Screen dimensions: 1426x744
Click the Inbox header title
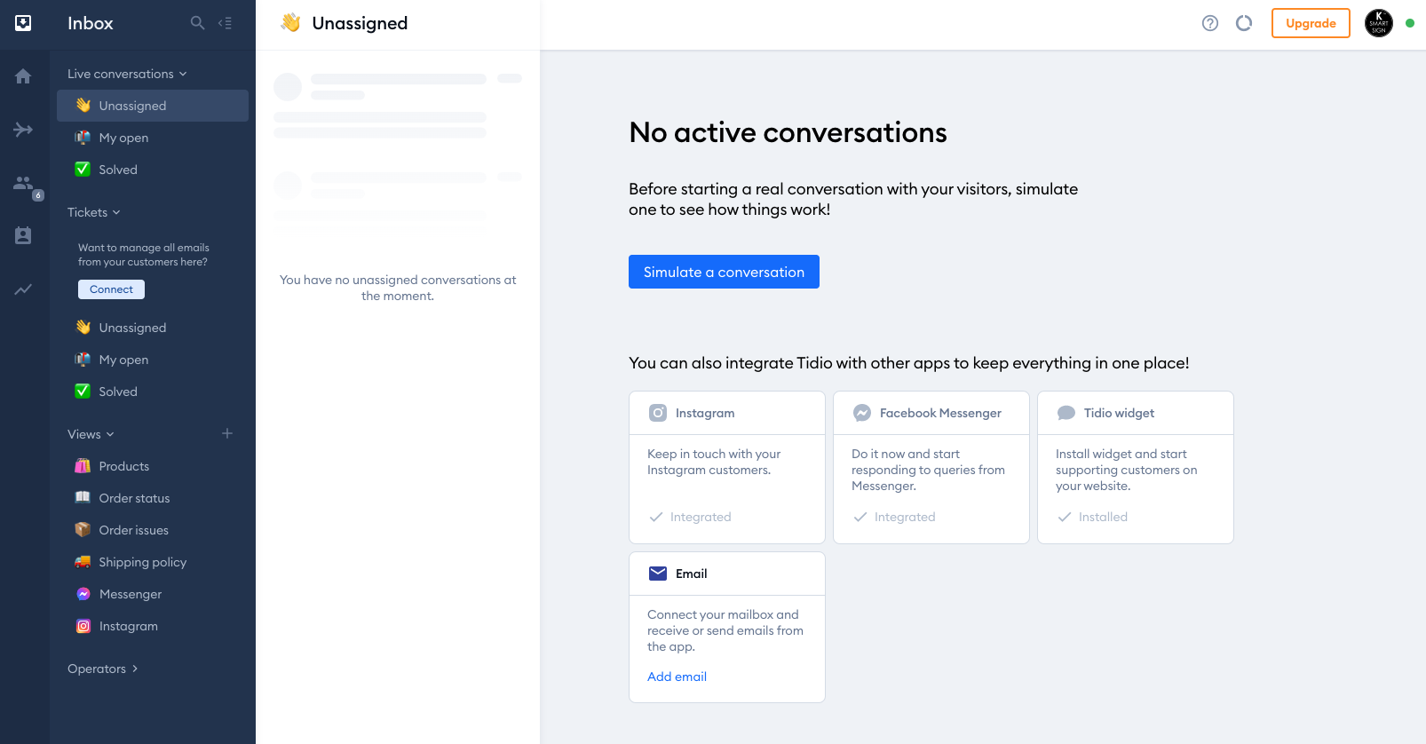[x=91, y=23]
